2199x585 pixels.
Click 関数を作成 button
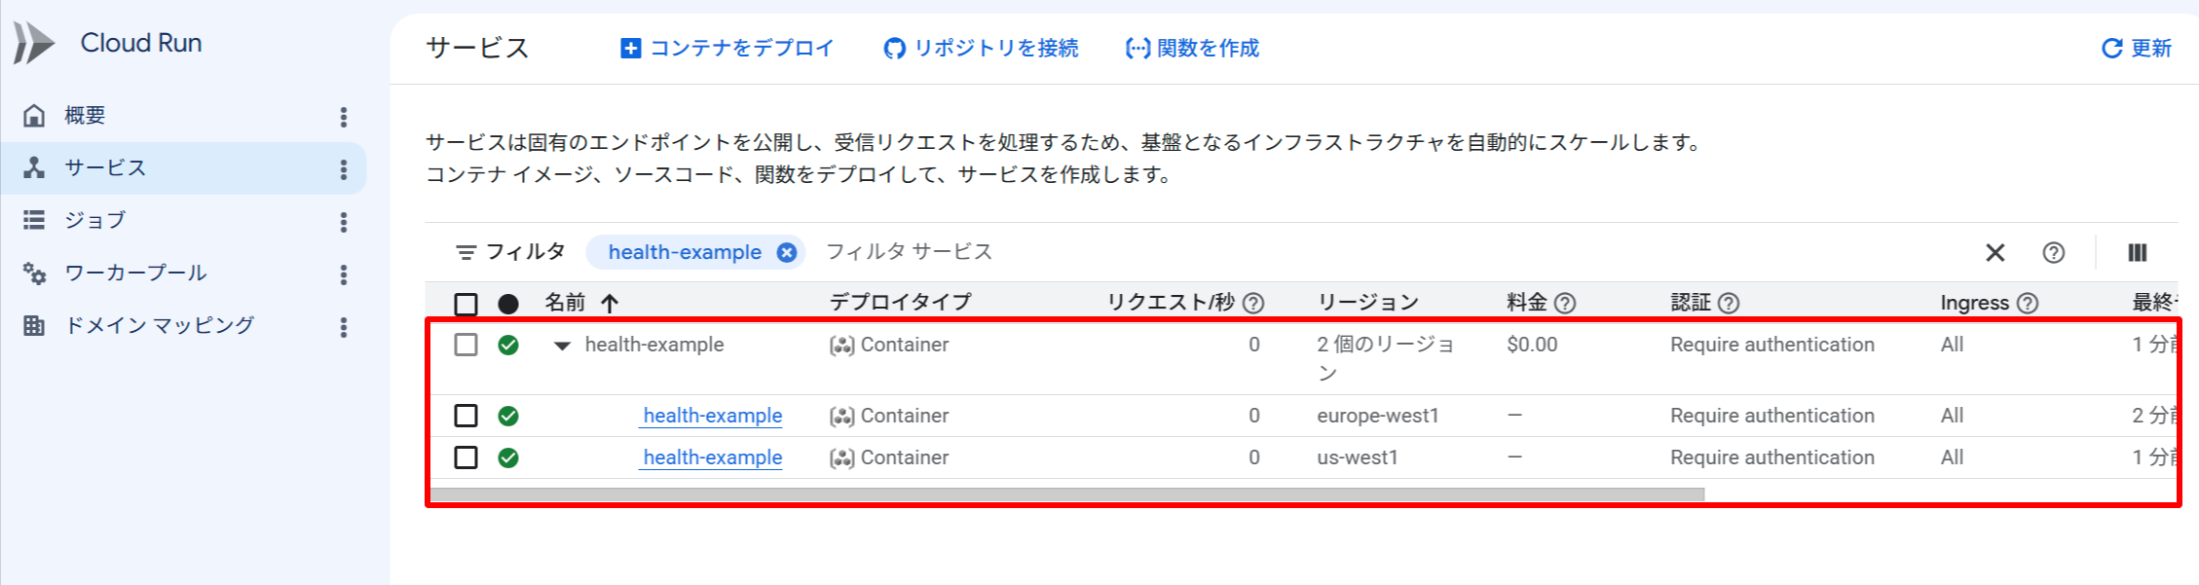pyautogui.click(x=1192, y=48)
